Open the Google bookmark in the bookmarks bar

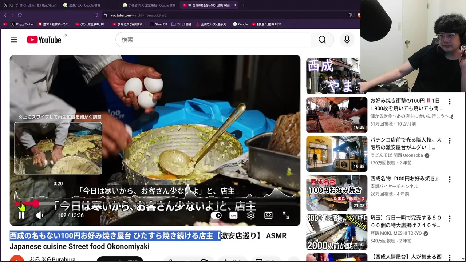[240, 24]
